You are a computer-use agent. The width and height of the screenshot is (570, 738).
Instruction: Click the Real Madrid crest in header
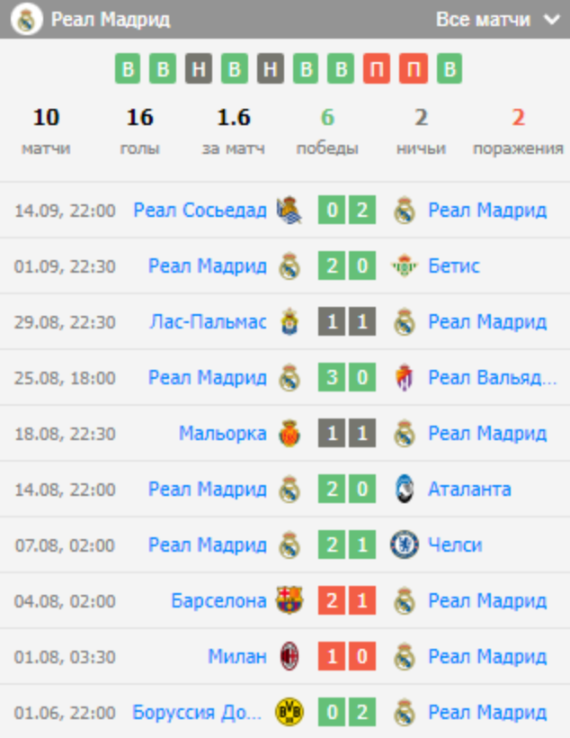[28, 20]
